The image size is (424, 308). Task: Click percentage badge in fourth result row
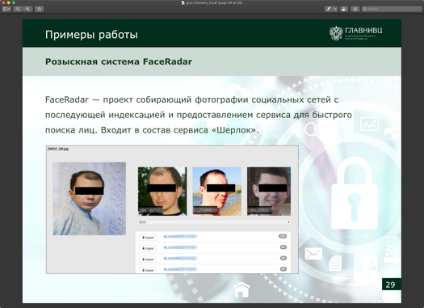tap(283, 269)
